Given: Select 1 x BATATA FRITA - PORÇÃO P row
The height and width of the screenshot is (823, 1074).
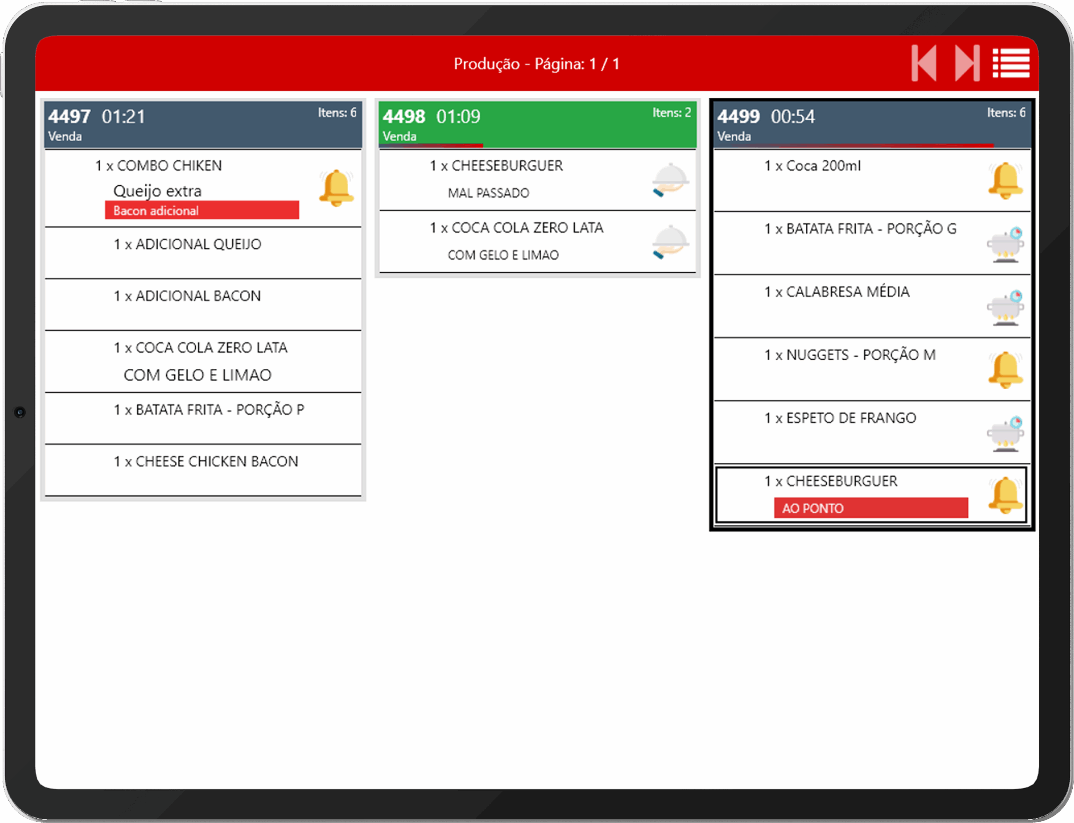Looking at the screenshot, I should 203,418.
